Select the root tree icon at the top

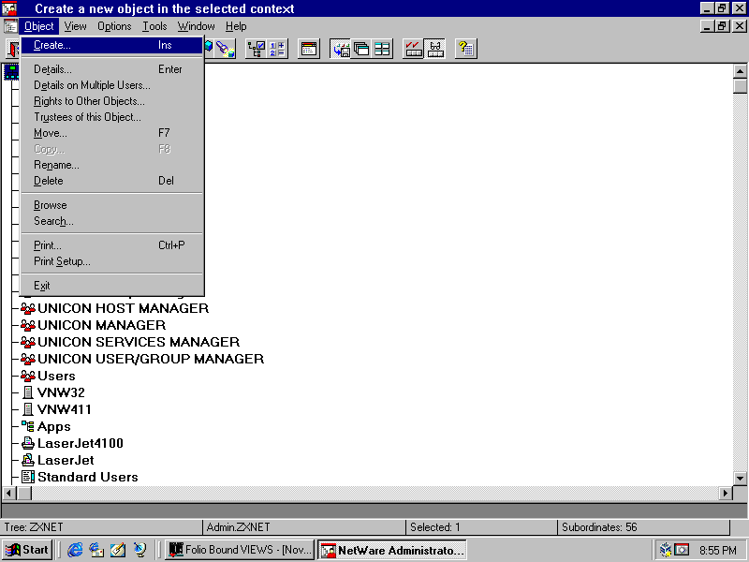(11, 72)
